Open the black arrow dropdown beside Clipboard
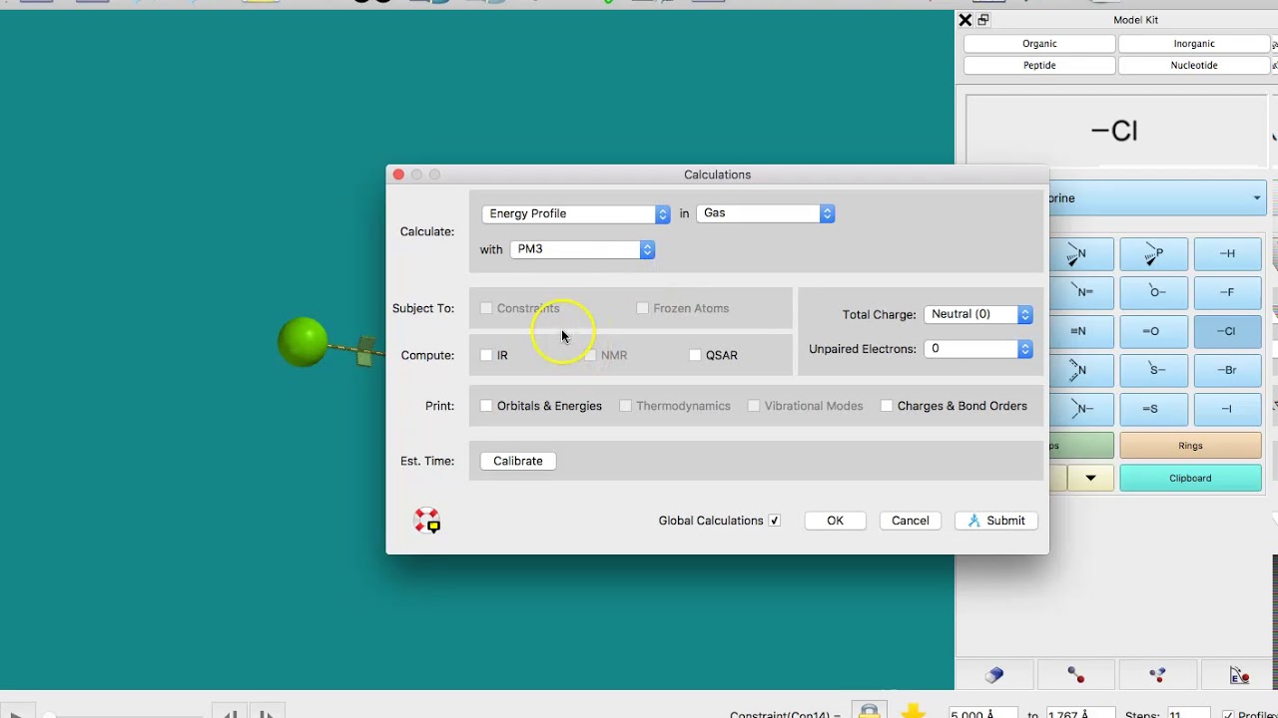 pos(1090,478)
